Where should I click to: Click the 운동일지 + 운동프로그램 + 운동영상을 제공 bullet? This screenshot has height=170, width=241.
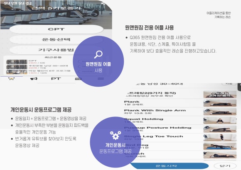pyautogui.click(x=51, y=119)
